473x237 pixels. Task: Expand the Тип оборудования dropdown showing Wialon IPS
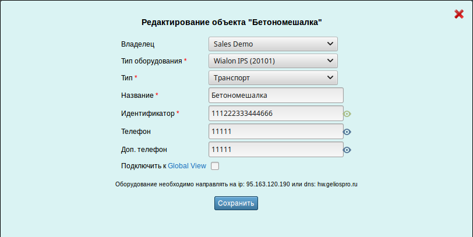coord(273,61)
